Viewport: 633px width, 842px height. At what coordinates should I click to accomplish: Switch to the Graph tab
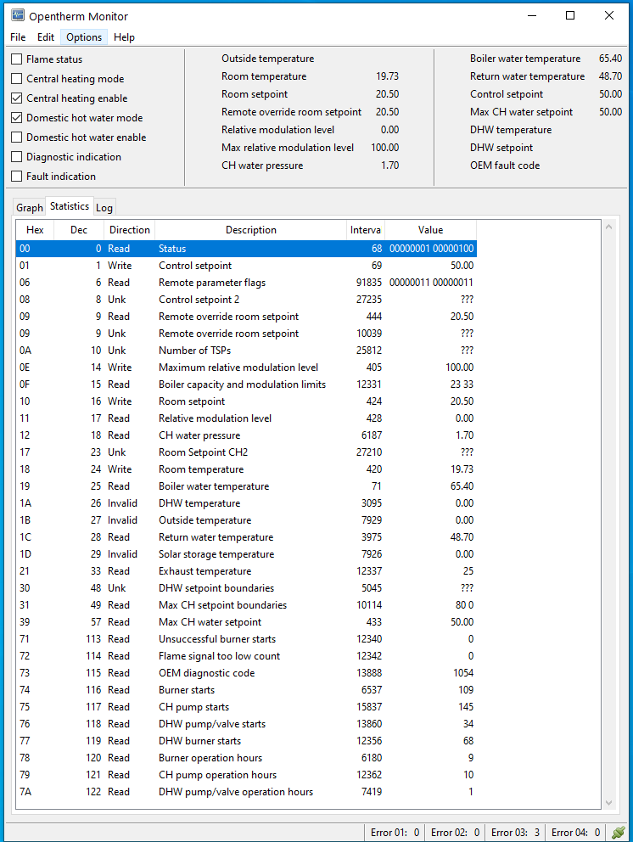point(30,208)
